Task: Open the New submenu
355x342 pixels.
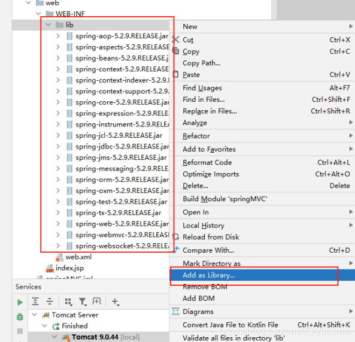Action: pos(262,26)
